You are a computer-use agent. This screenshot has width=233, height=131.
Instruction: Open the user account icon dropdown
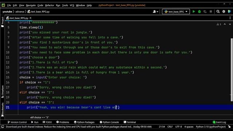[155, 12]
